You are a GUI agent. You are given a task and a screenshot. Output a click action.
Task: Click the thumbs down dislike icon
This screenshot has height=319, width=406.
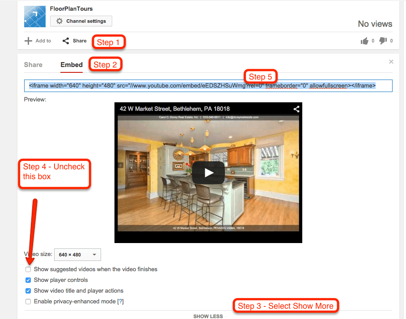[x=383, y=41]
